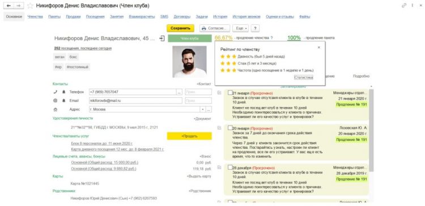Click the forward navigation arrow

pos(19,6)
